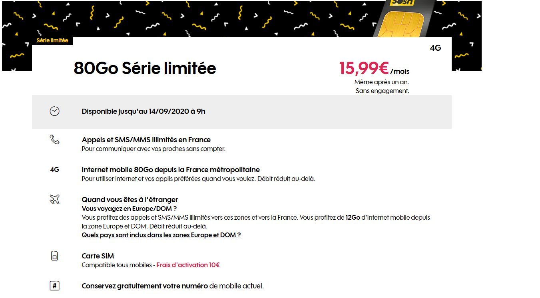Click the clock icon beside availability date
540x298 pixels.
pos(54,111)
